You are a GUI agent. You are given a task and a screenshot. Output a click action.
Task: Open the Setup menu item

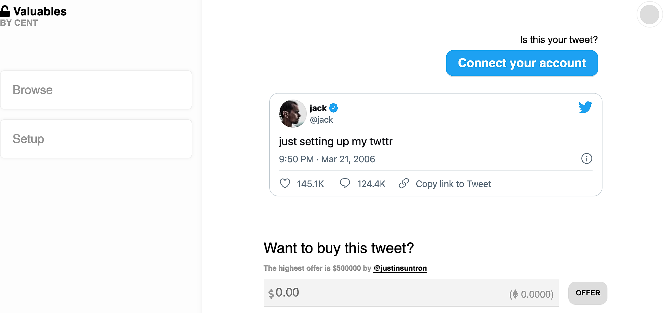[96, 139]
